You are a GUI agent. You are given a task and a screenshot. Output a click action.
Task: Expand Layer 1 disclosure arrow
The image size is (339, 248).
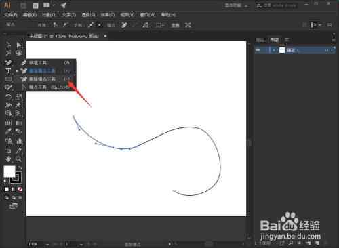click(274, 50)
